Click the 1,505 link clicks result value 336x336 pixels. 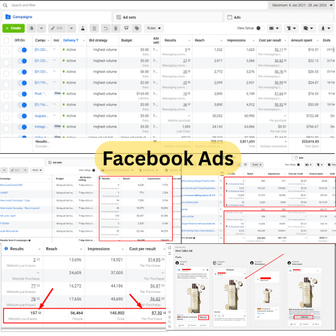click(186, 126)
